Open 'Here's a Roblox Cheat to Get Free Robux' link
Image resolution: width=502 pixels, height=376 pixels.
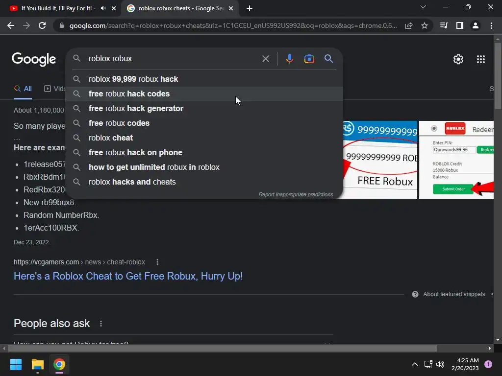tap(128, 276)
